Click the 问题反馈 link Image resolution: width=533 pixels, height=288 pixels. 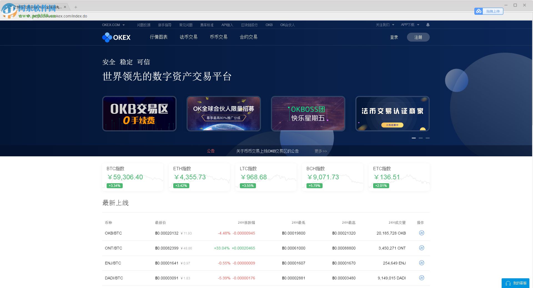[x=144, y=25]
